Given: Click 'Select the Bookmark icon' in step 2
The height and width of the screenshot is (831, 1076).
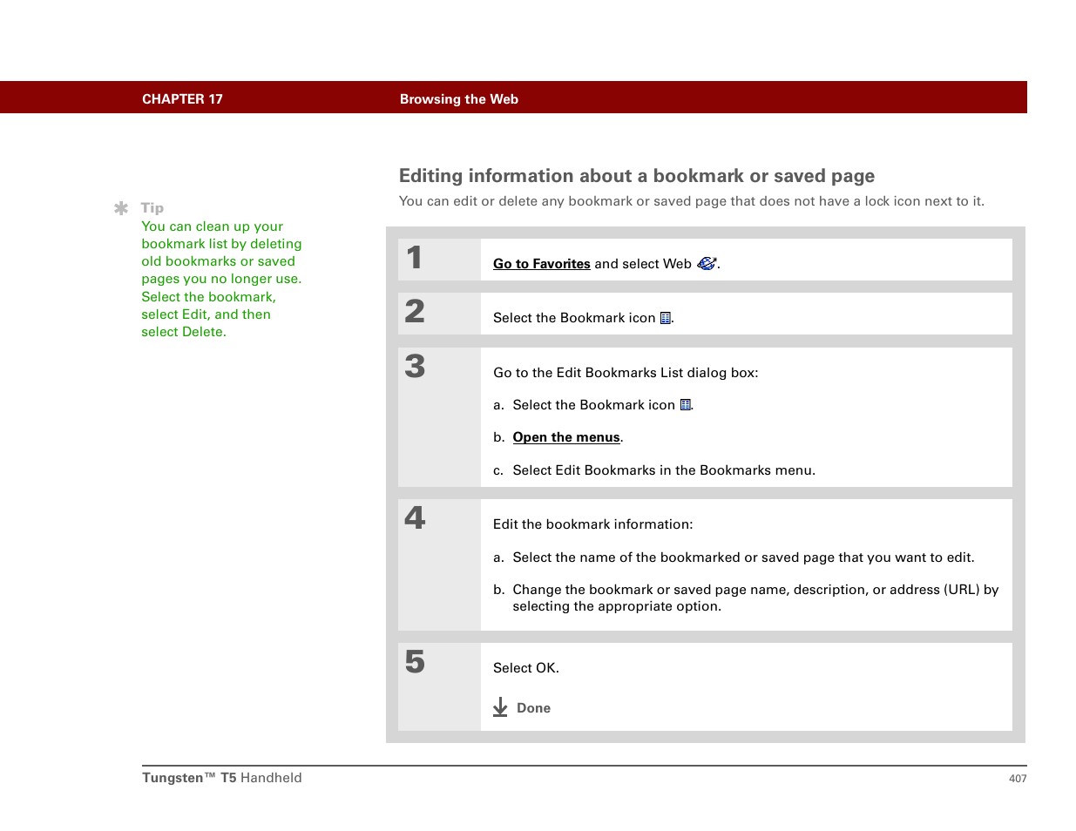Looking at the screenshot, I should pyautogui.click(x=574, y=318).
